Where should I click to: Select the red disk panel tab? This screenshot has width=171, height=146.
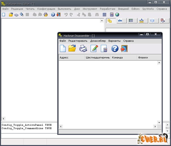pyautogui.click(x=164, y=21)
